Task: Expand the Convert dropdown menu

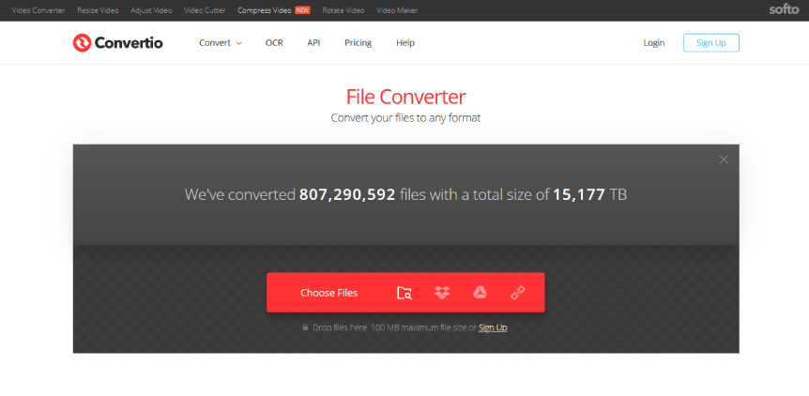Action: tap(221, 43)
